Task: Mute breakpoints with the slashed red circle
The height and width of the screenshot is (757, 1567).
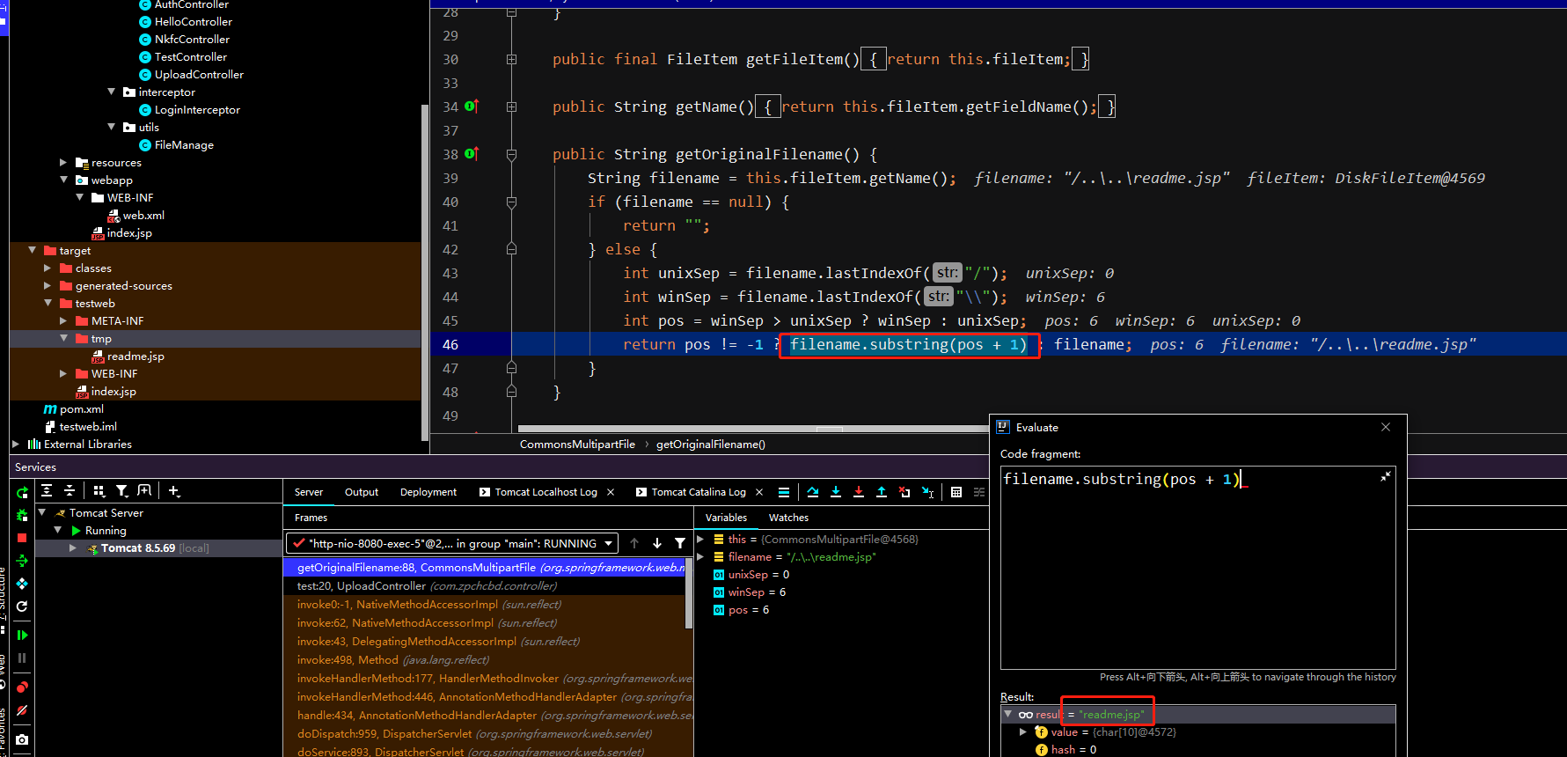Action: [x=22, y=710]
